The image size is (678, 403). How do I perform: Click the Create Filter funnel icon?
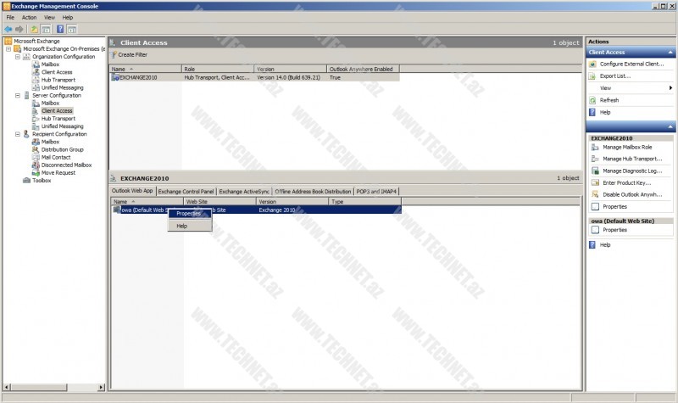[x=114, y=55]
